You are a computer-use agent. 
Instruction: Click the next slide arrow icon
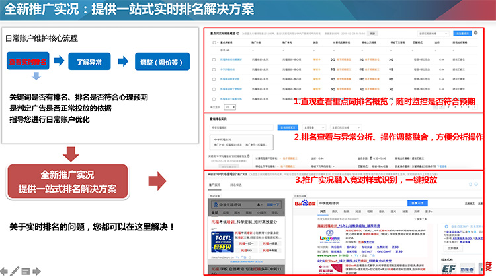[x=36, y=270]
